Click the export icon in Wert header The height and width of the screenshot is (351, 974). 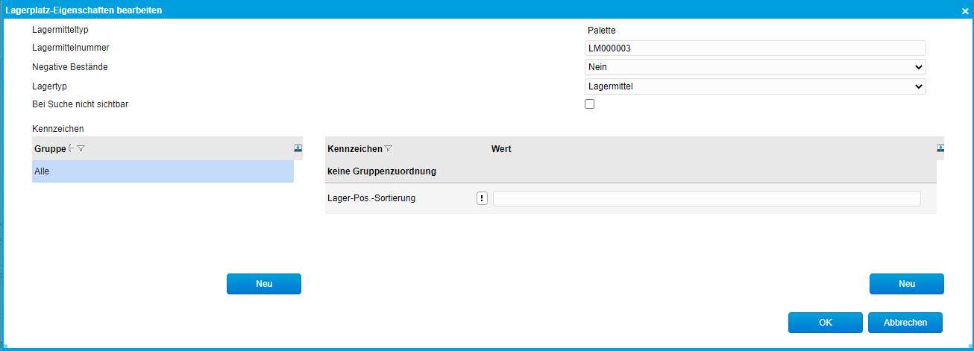tap(941, 148)
